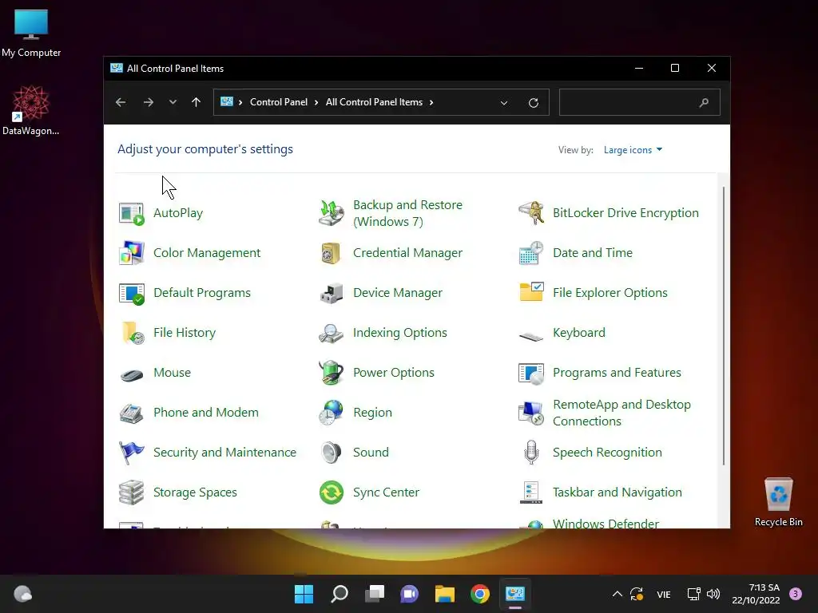The image size is (818, 613).
Task: Open the recent locations dropdown arrow
Action: [x=173, y=102]
